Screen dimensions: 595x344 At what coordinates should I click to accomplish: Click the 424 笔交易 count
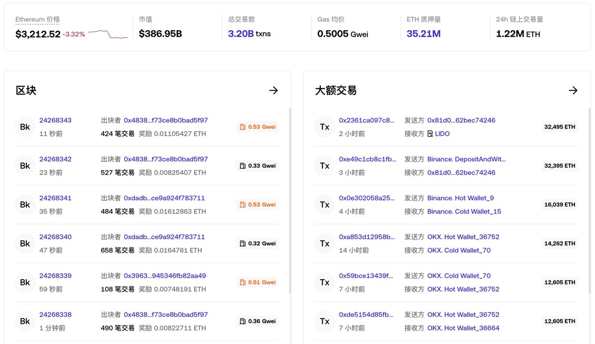coord(118,134)
